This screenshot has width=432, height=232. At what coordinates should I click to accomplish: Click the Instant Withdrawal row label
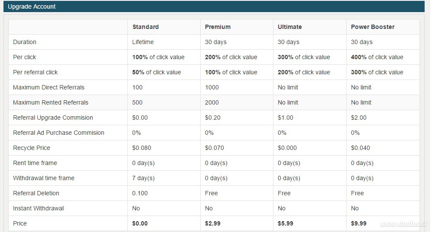pos(38,208)
